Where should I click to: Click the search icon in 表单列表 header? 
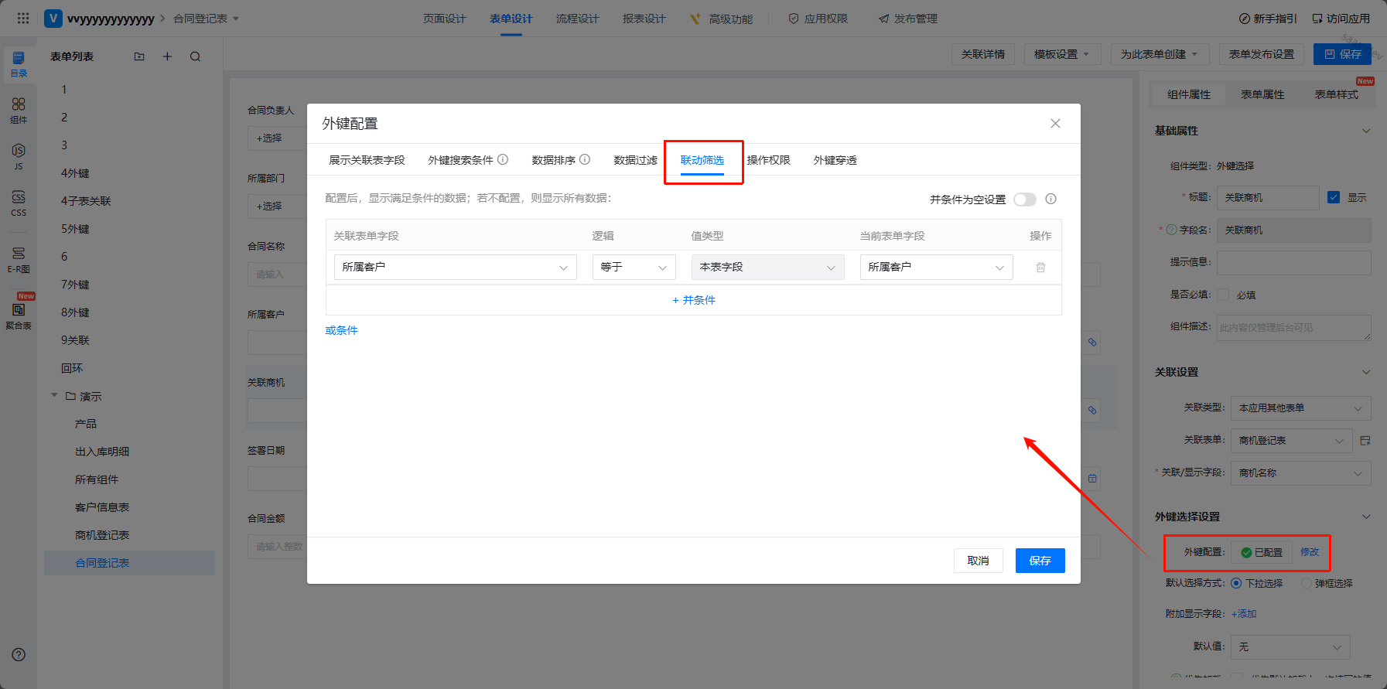[195, 56]
